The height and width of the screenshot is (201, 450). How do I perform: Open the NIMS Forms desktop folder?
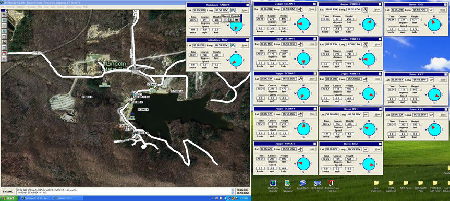pyautogui.click(x=406, y=185)
